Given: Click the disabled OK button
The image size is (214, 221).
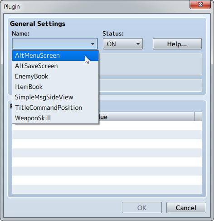Looking at the screenshot, I should click(142, 208).
